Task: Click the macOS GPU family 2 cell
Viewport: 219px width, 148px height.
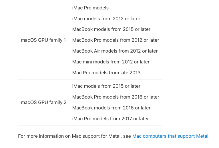Action: pos(43,102)
